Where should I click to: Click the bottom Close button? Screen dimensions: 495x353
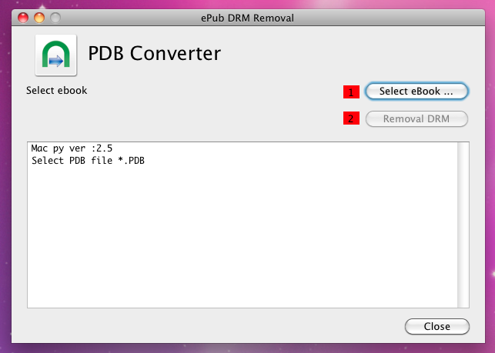(436, 326)
